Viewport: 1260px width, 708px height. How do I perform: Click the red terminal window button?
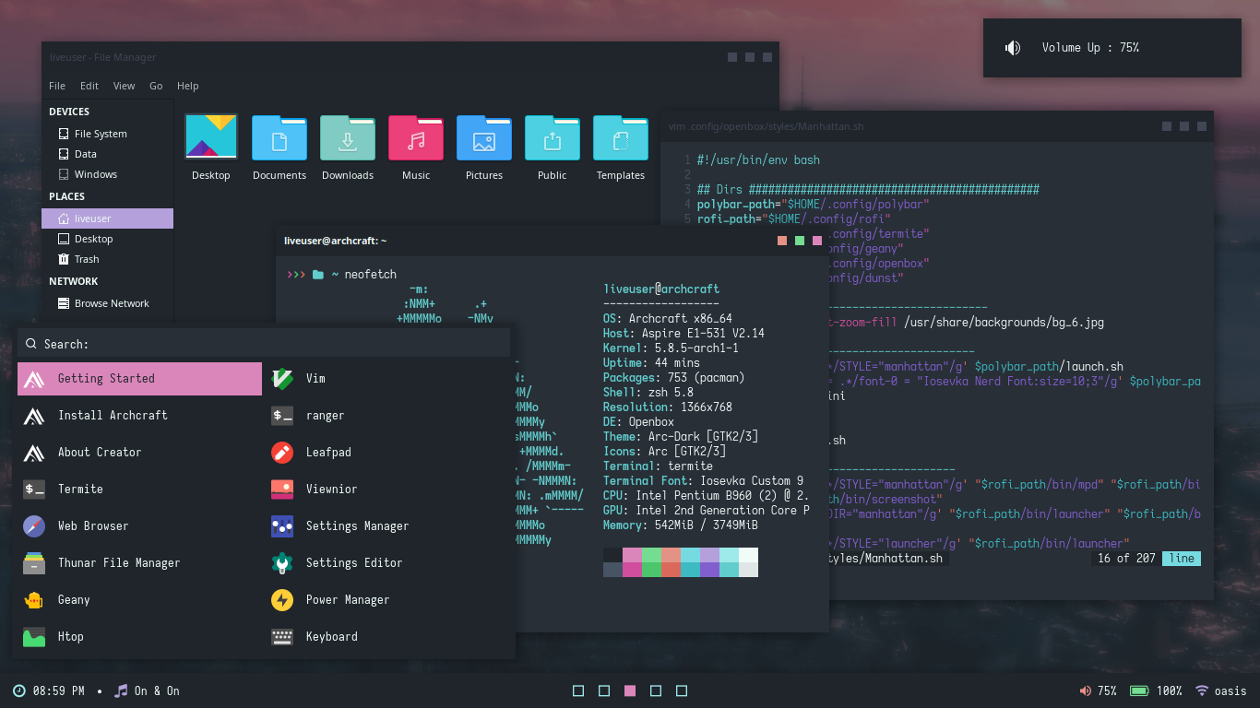coord(782,241)
